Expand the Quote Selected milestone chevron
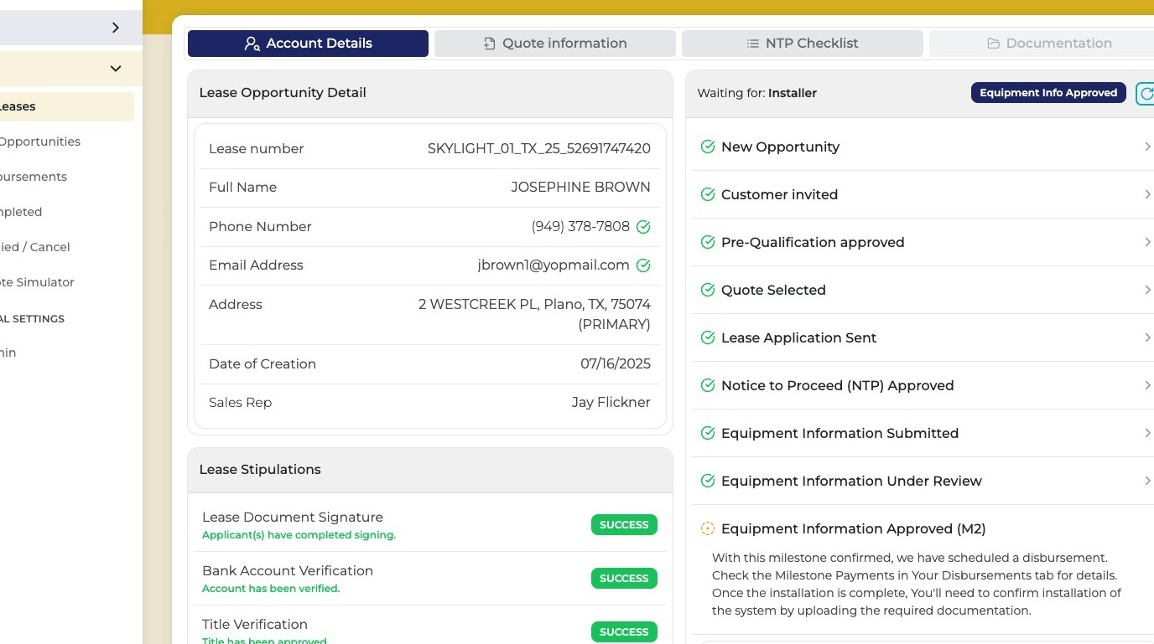 coord(1147,290)
